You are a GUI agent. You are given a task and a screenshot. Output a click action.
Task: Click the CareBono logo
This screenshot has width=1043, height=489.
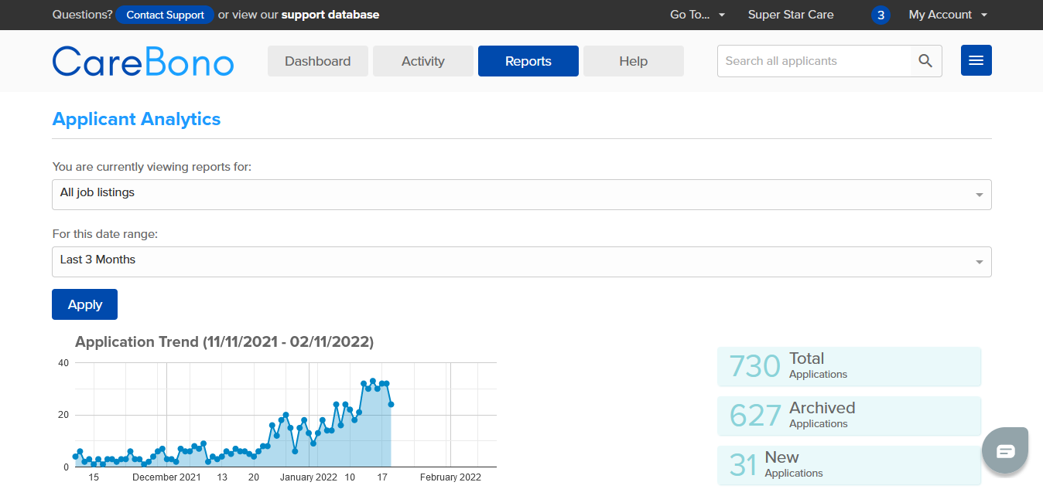click(142, 61)
